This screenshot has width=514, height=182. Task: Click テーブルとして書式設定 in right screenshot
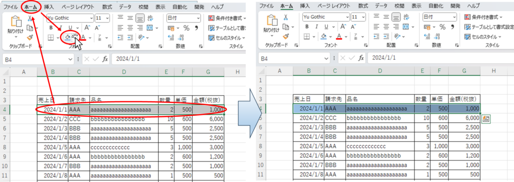[489, 27]
